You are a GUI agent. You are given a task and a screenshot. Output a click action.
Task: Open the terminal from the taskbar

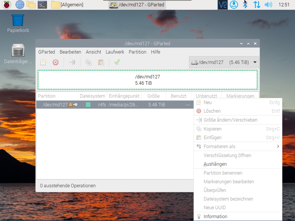pos(42,5)
